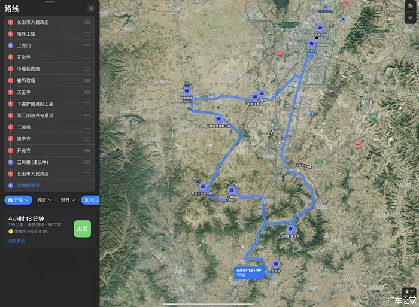Expand the 避开 avoid options dropdown

[x=68, y=200]
